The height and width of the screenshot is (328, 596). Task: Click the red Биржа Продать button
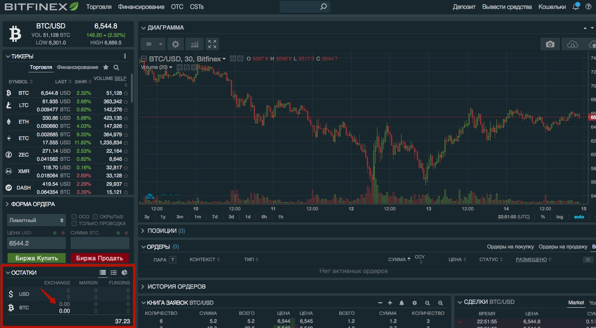[99, 258]
